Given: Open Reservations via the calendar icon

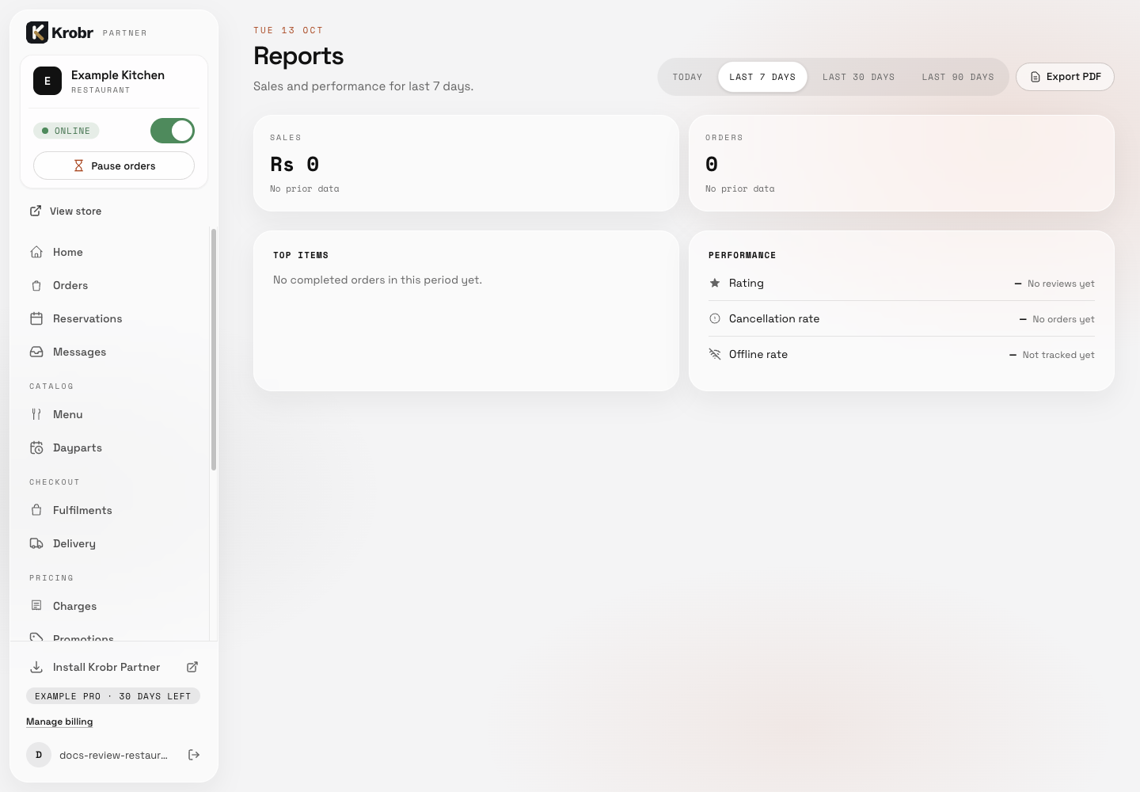Looking at the screenshot, I should click(36, 318).
